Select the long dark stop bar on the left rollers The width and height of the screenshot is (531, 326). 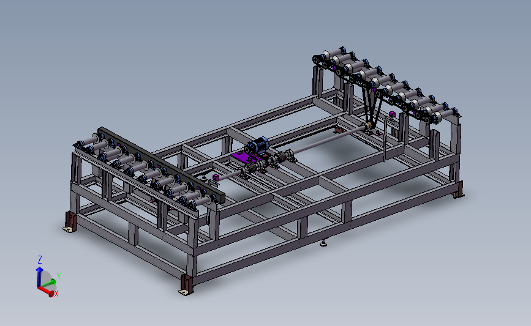[162, 165]
